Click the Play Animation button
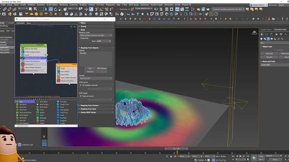Screen dimensions: 289x162 point(240,156)
